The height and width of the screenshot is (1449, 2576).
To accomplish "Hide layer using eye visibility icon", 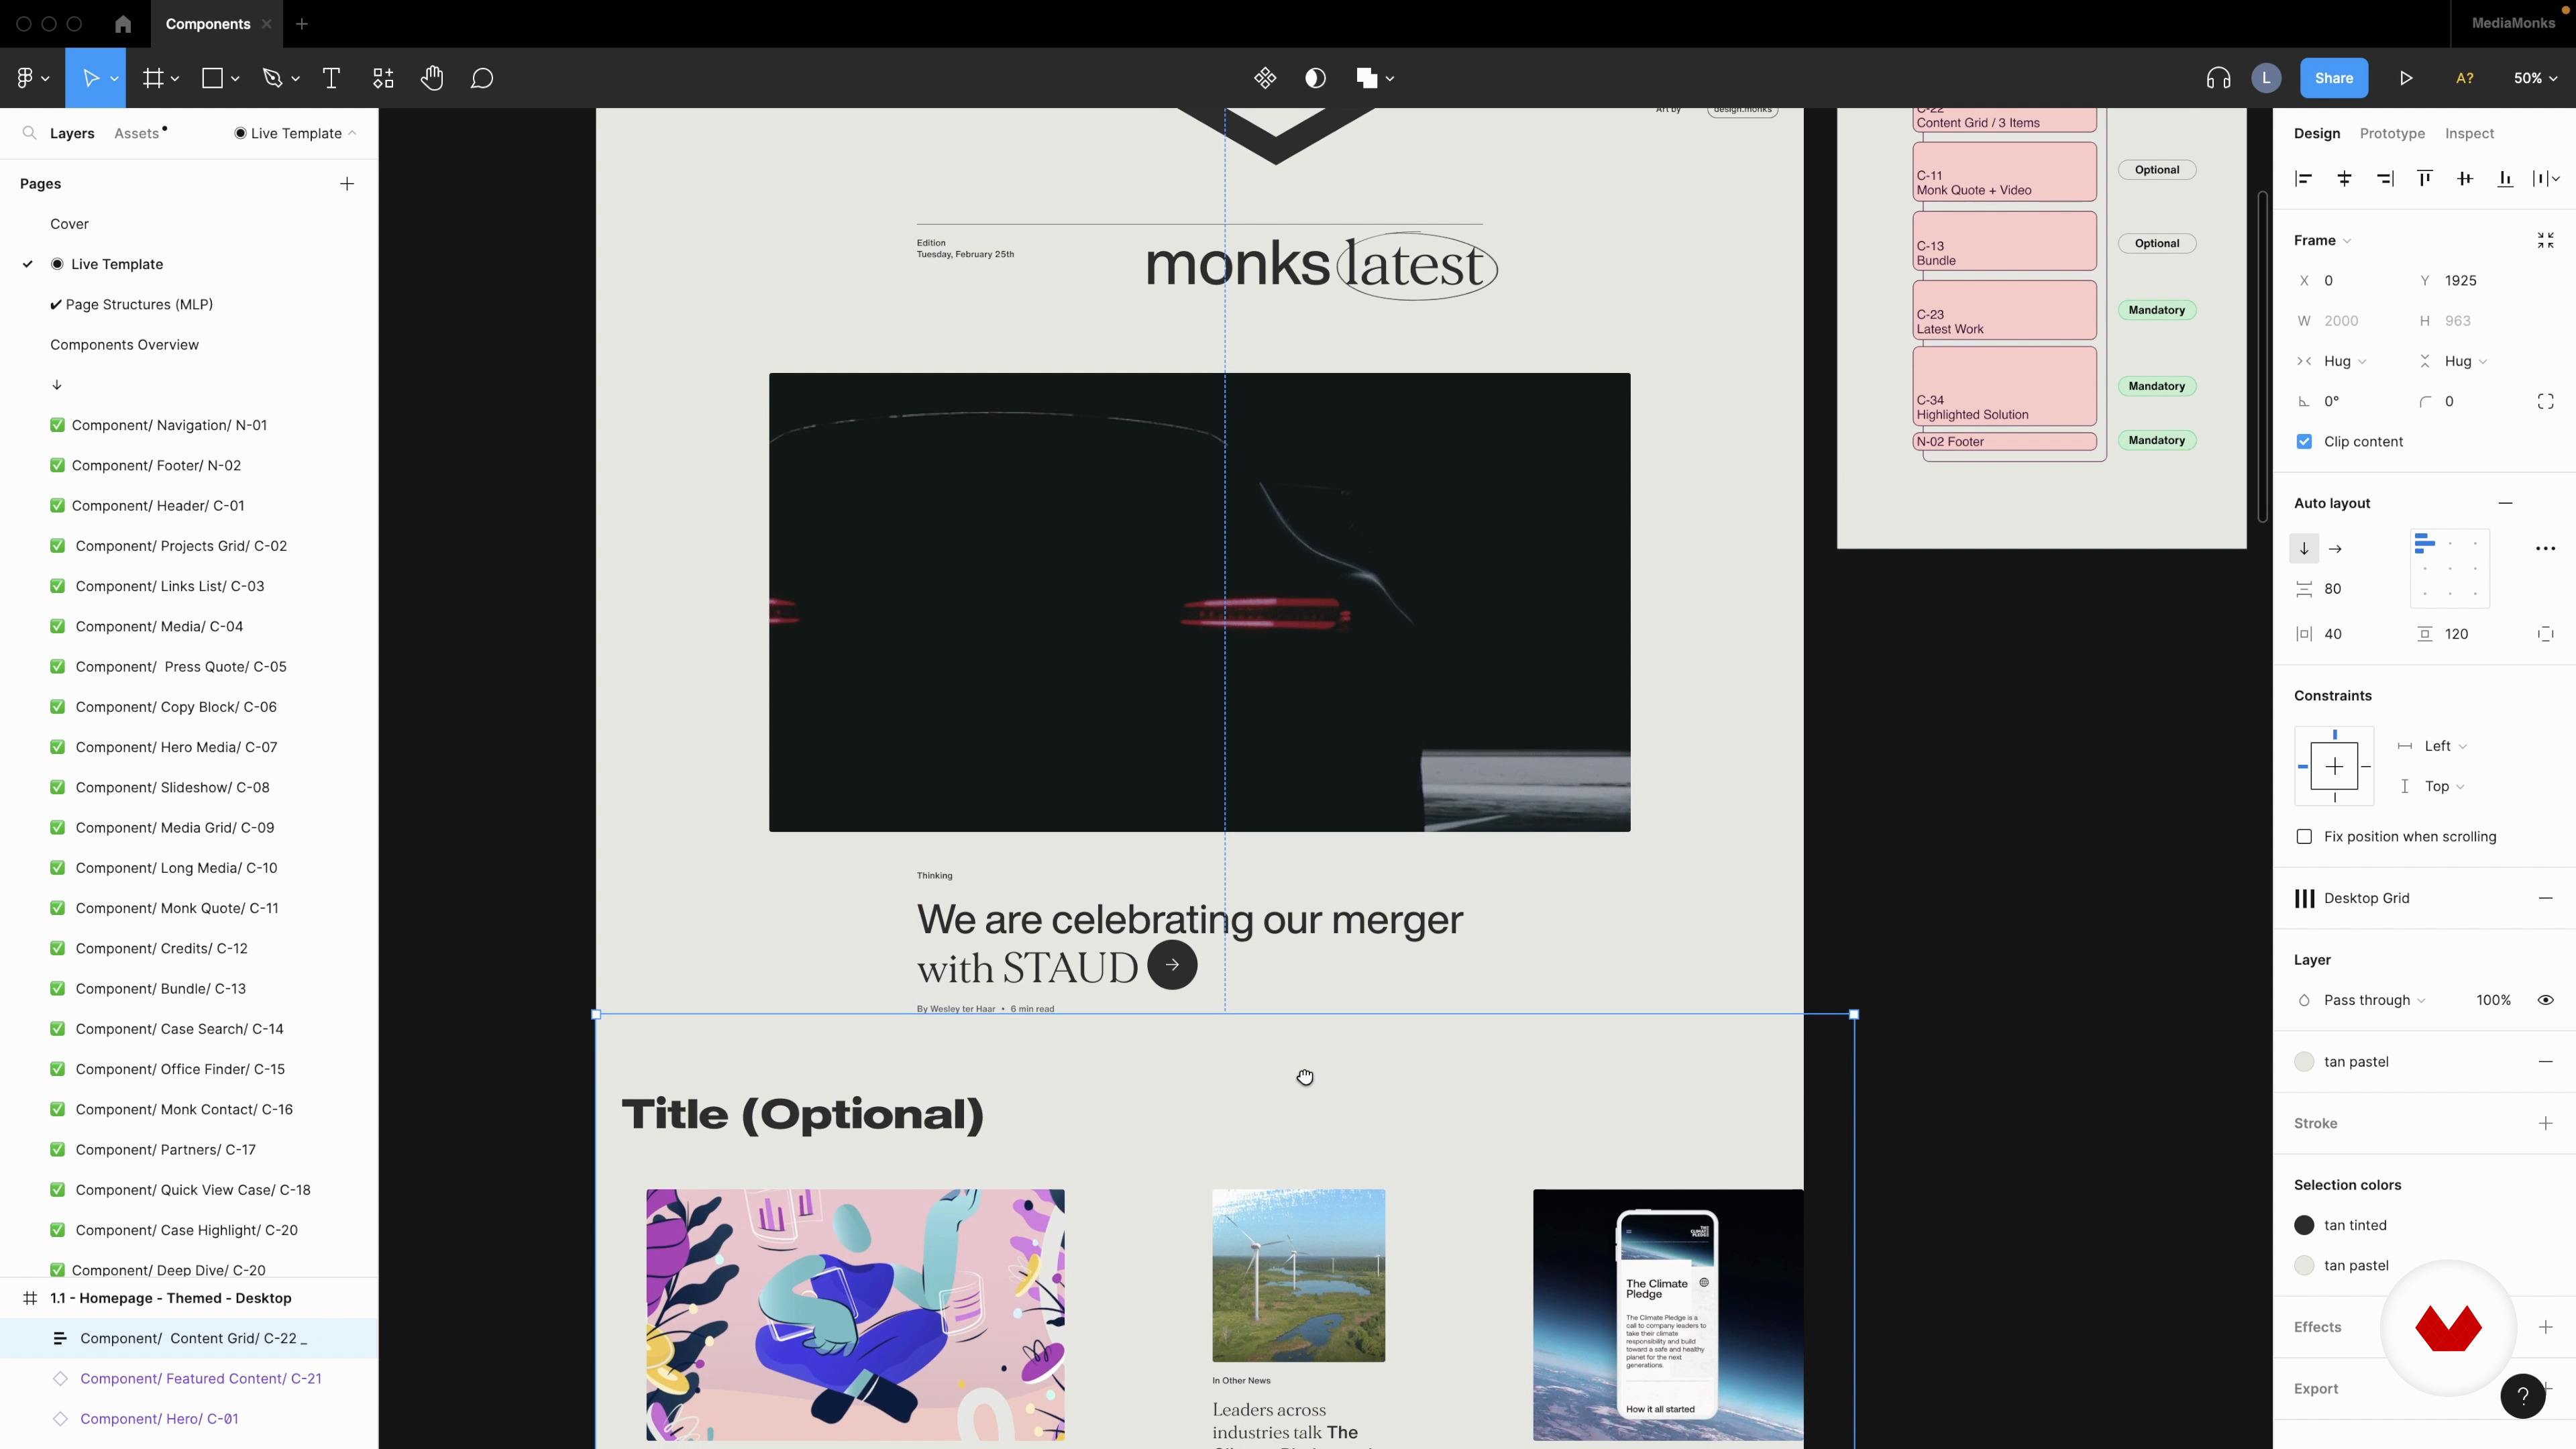I will [x=2545, y=1000].
